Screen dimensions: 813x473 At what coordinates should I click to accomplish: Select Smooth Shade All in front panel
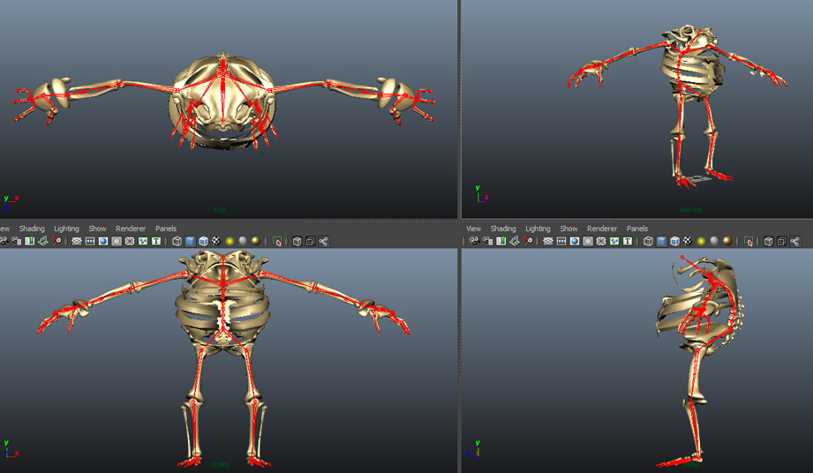191,241
